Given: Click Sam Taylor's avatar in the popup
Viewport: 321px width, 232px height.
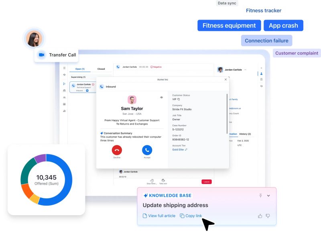Looking at the screenshot, I should (x=132, y=100).
